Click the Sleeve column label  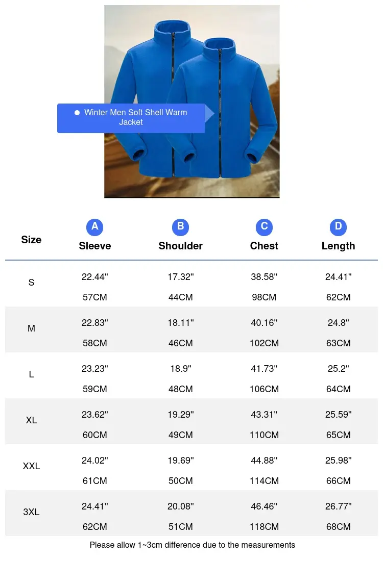94,246
